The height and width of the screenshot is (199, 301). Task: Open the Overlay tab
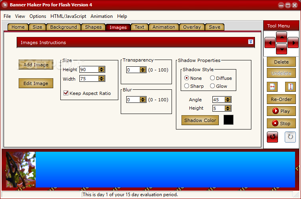192,27
